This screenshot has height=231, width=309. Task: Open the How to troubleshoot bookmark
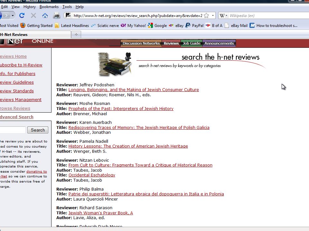coord(274,26)
